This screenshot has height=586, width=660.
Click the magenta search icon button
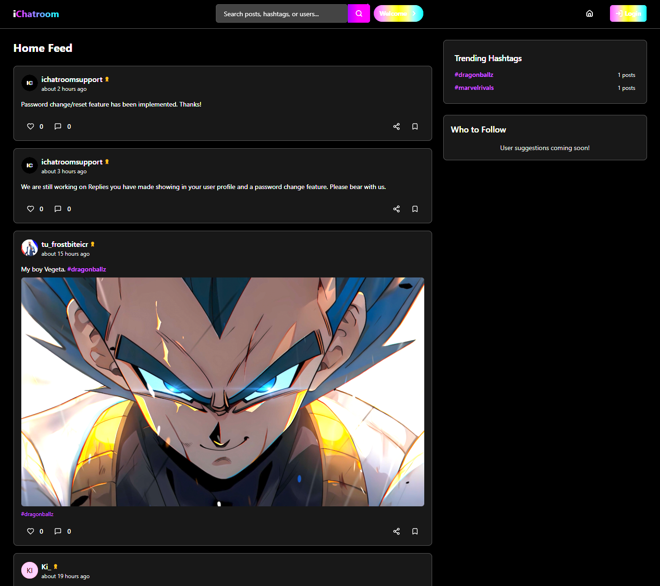pyautogui.click(x=358, y=13)
